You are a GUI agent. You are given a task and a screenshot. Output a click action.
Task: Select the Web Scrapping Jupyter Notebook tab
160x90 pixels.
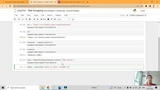(x=43, y=2)
